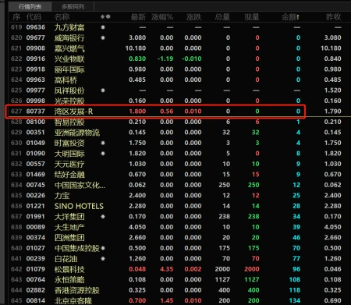Select the 大洋集团 stock name
This screenshot has width=351, height=305.
pos(69,217)
